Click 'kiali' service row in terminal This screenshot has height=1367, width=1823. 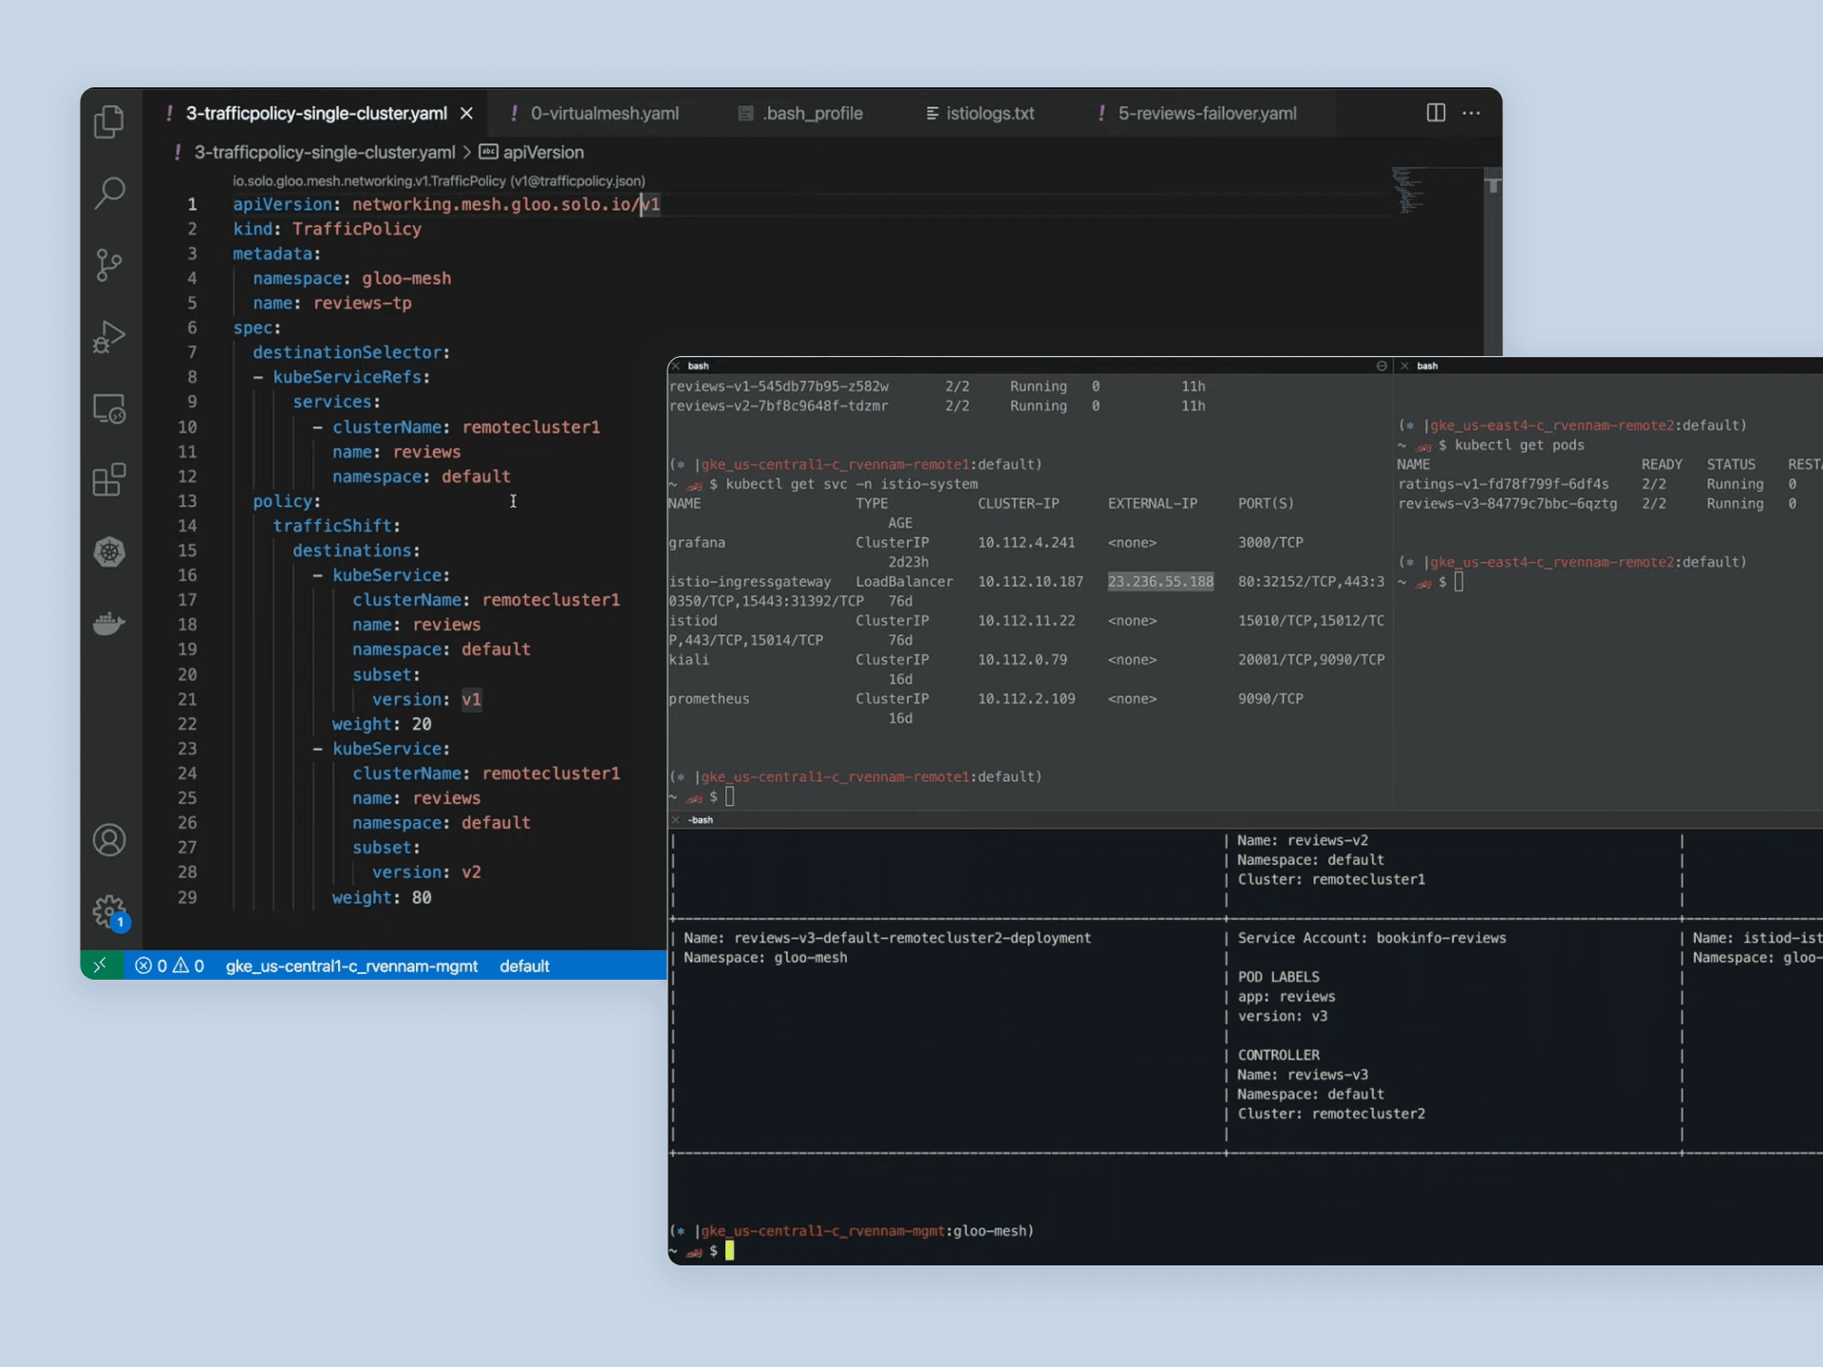pyautogui.click(x=1026, y=659)
